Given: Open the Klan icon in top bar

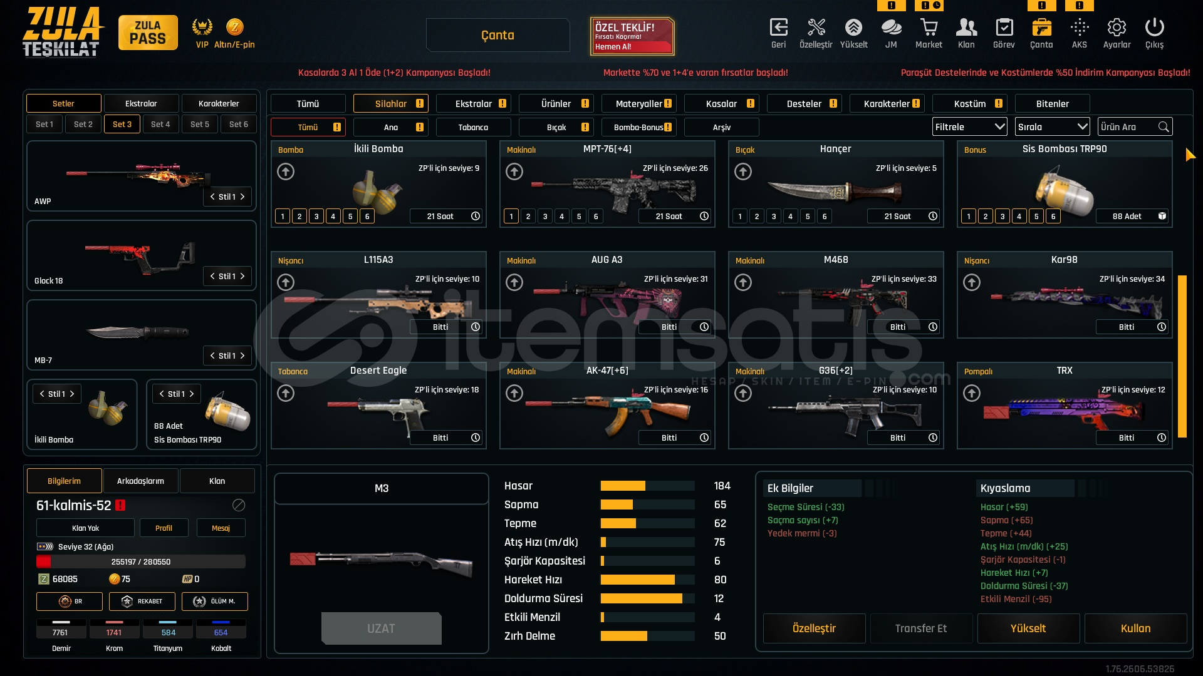Looking at the screenshot, I should 966,28.
